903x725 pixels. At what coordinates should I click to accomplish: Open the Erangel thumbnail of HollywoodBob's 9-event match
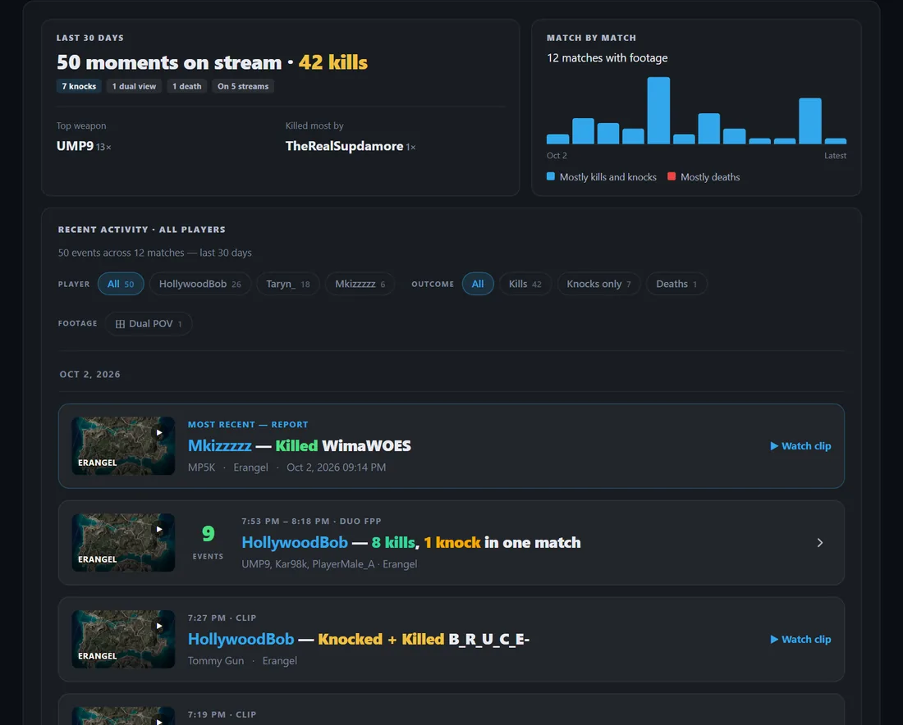coord(122,543)
